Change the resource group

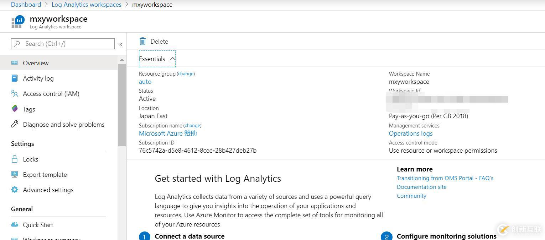coord(186,73)
